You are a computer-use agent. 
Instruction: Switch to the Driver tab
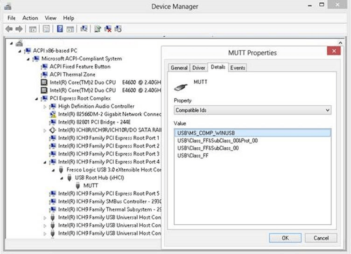199,68
